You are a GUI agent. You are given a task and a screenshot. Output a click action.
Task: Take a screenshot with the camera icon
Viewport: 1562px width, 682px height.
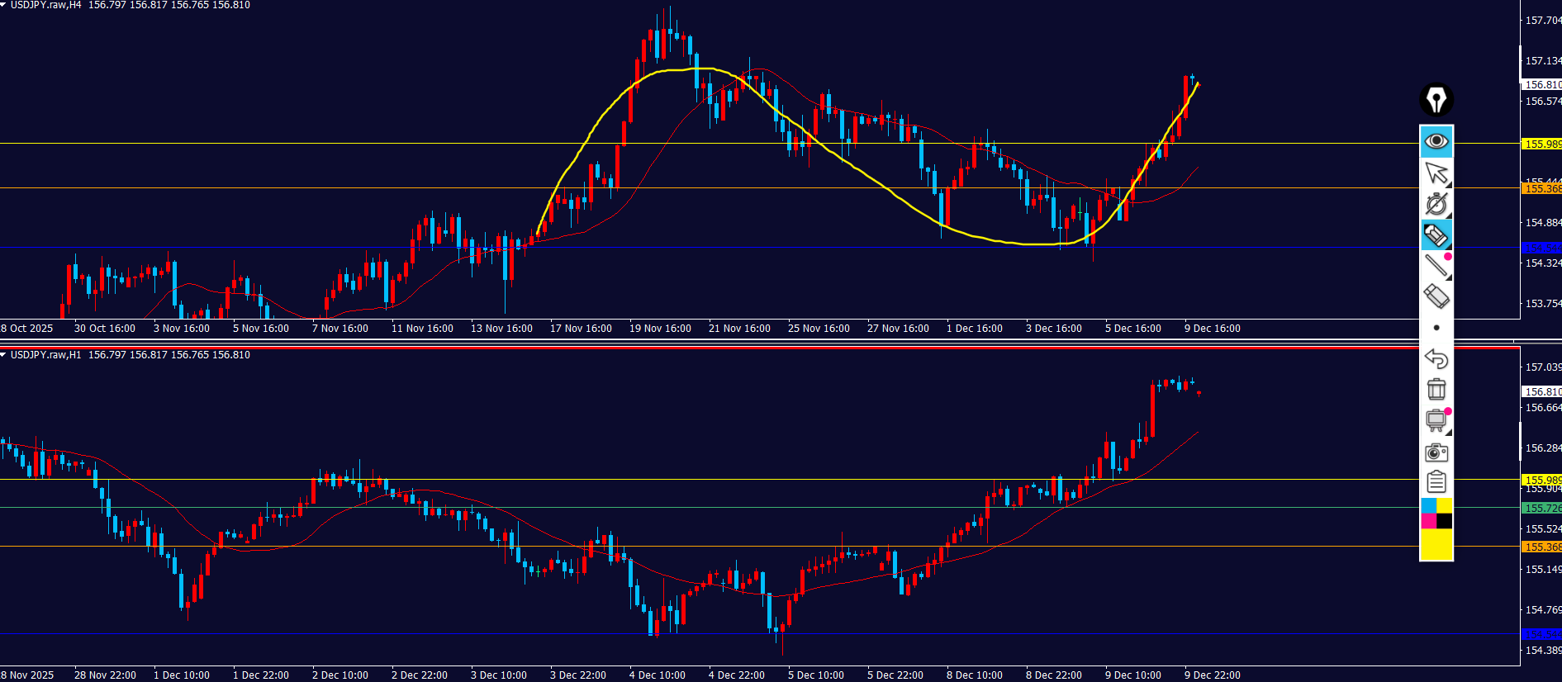(1436, 452)
